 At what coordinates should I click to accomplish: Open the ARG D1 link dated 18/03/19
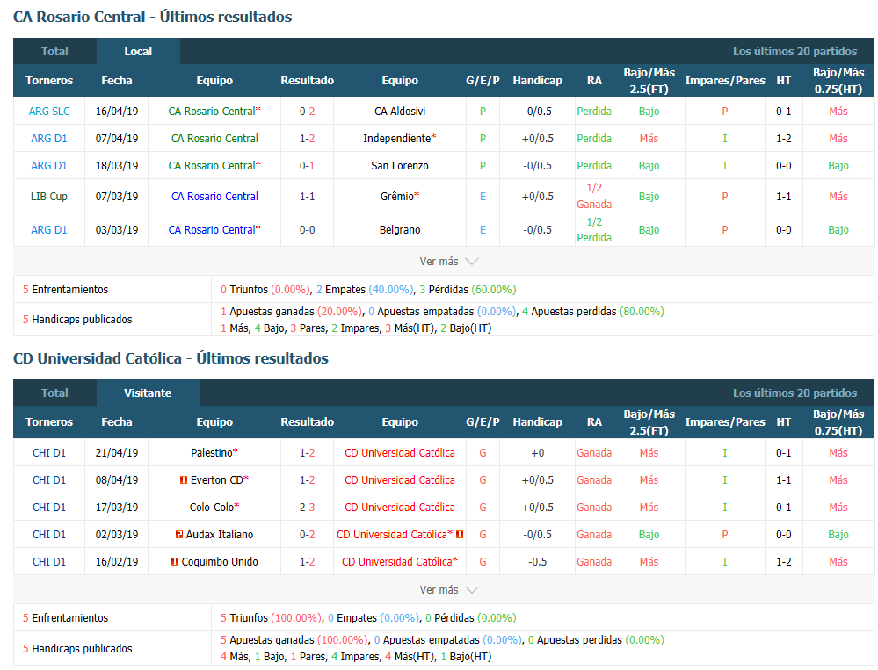(x=49, y=166)
